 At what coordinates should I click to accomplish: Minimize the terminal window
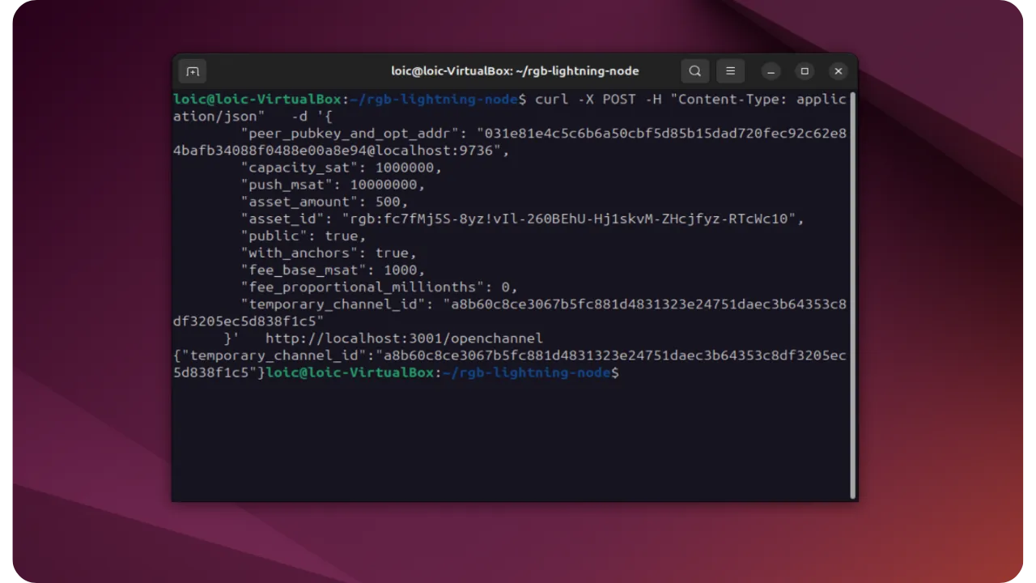[771, 71]
